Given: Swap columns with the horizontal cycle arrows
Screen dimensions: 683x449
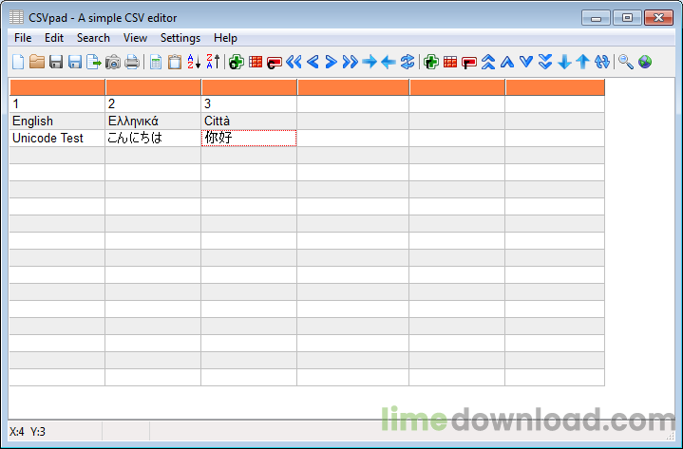Looking at the screenshot, I should [x=408, y=63].
